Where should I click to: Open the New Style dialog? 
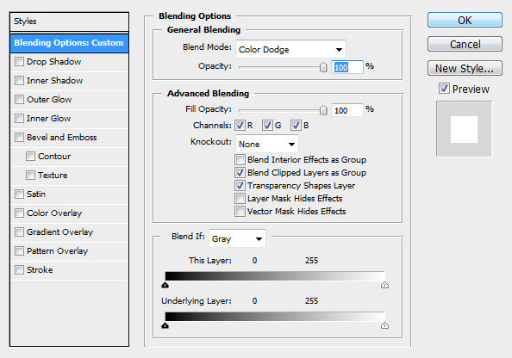465,68
